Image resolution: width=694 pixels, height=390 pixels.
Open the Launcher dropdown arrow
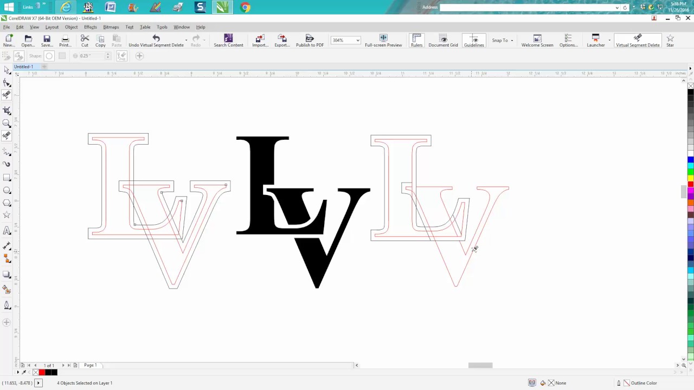pos(609,41)
